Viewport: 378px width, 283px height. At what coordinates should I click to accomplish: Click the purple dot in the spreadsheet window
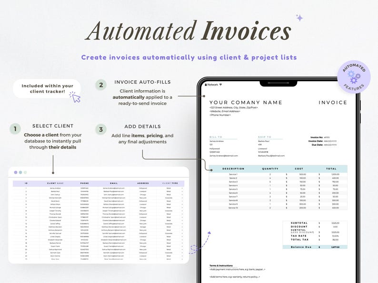point(16,172)
